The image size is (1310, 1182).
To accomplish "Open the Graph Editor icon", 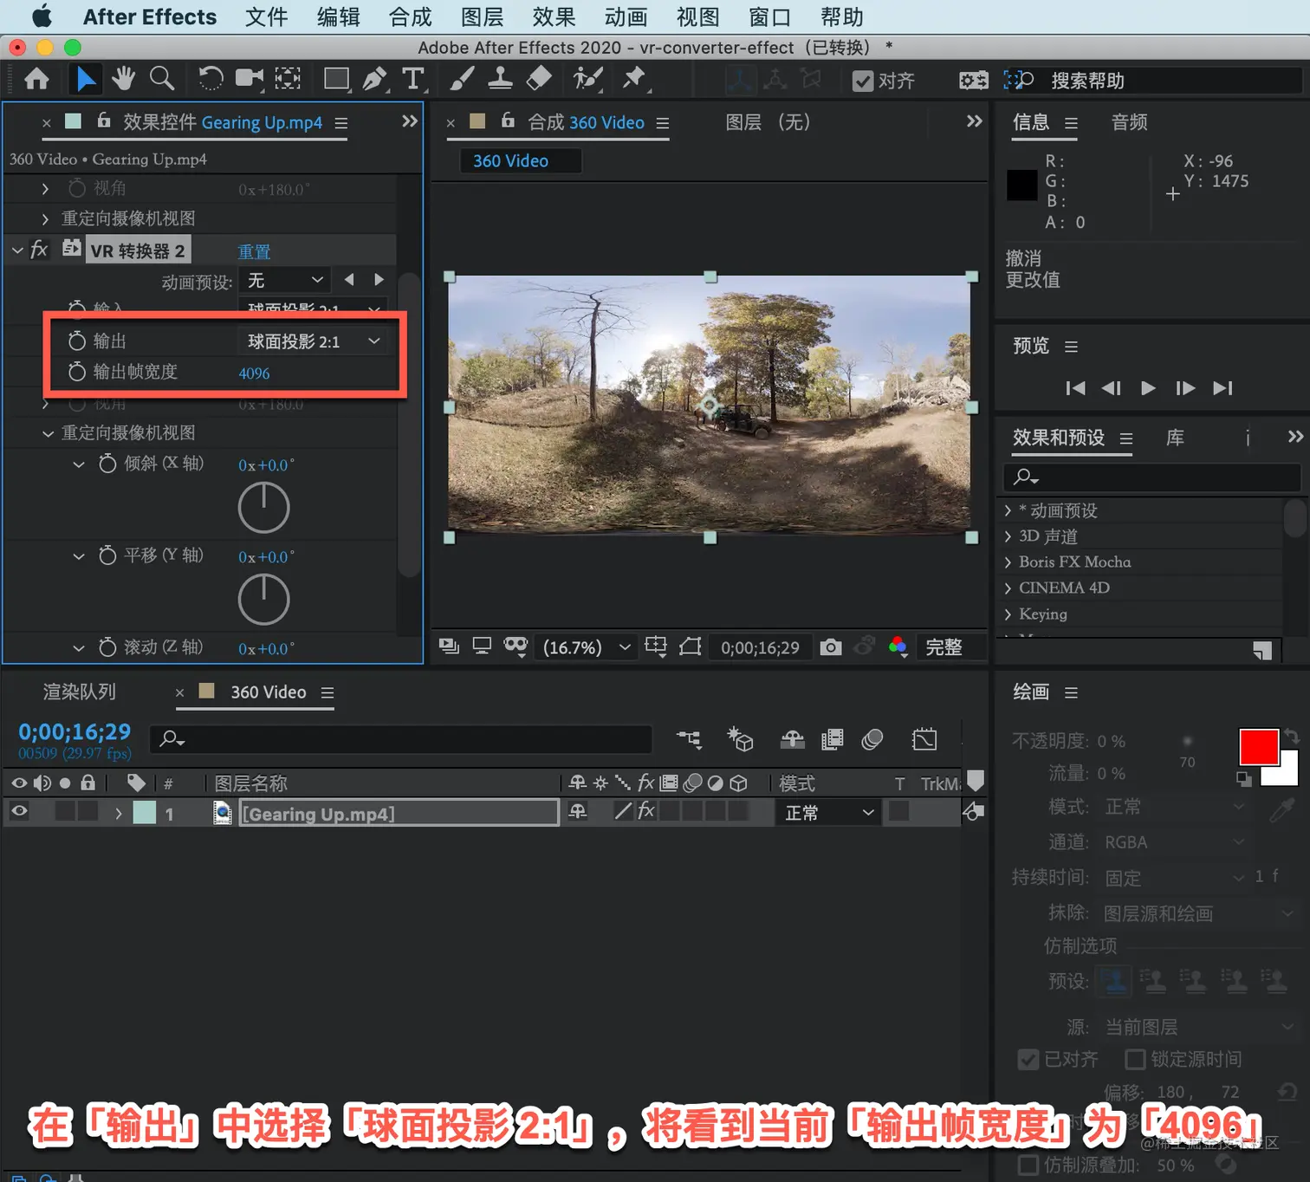I will (924, 739).
